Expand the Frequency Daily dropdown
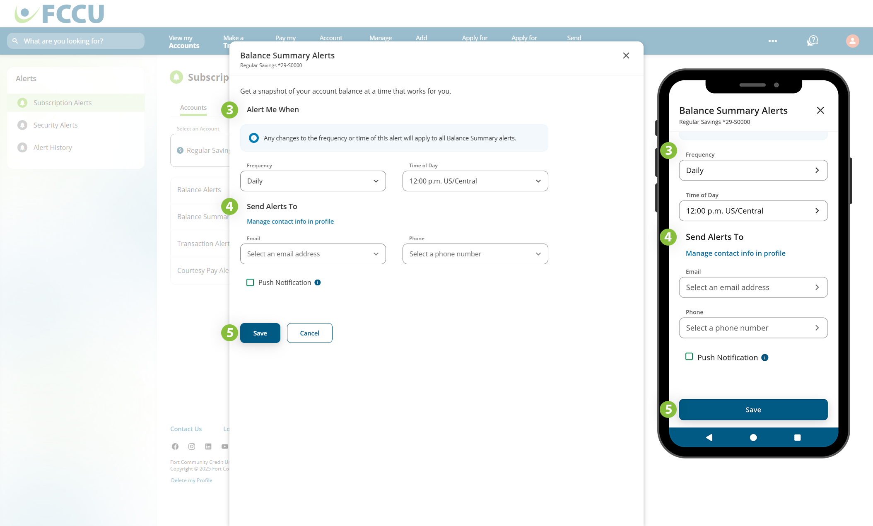Image resolution: width=873 pixels, height=526 pixels. (313, 181)
